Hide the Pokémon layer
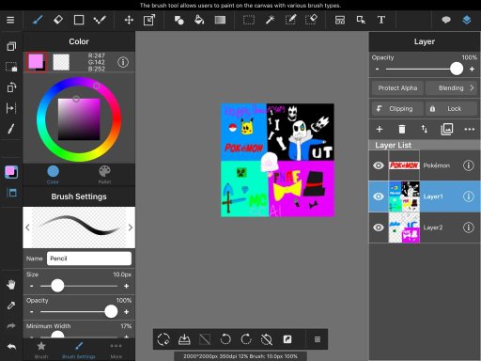Screen dimensions: 481x361 [379, 165]
